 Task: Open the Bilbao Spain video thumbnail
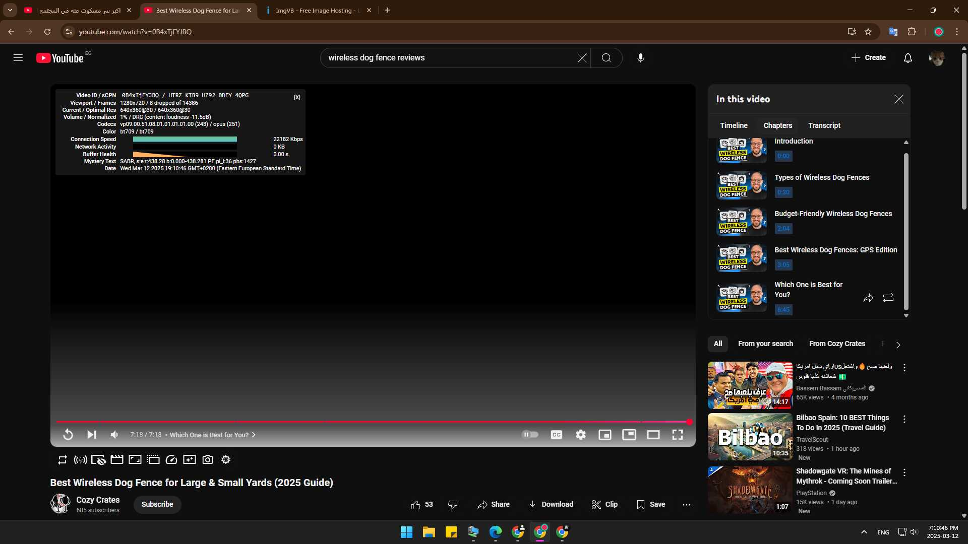(750, 437)
